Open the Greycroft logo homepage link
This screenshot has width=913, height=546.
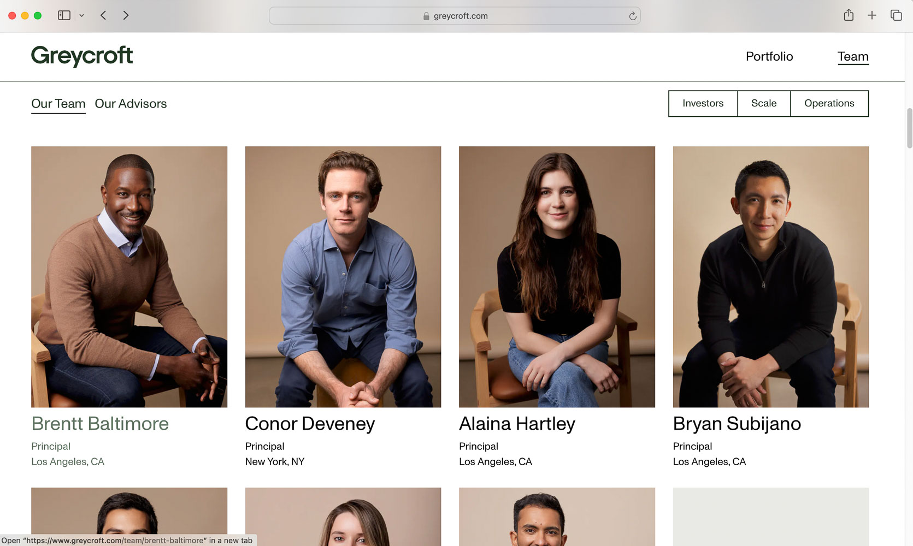(x=82, y=56)
